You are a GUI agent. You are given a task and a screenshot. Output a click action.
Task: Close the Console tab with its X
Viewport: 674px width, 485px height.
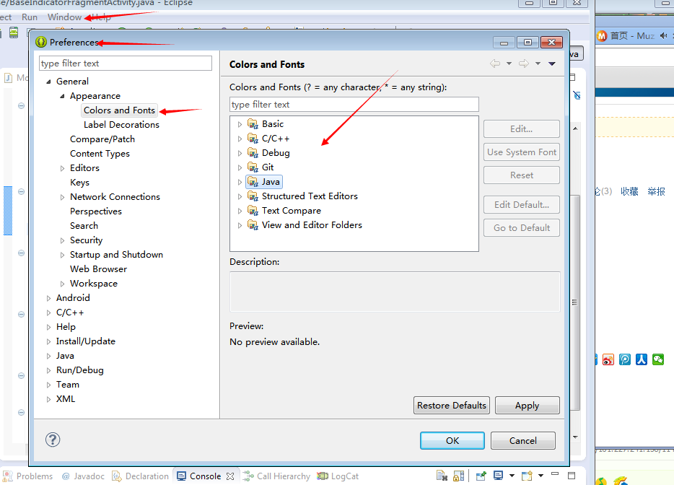tap(230, 476)
